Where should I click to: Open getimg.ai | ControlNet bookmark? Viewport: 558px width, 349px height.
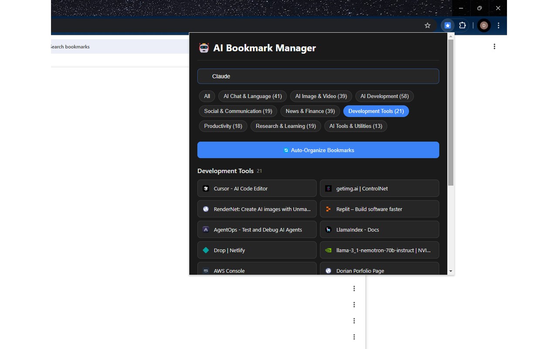point(379,188)
